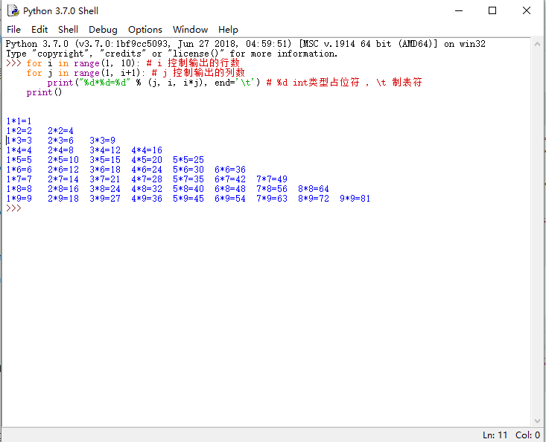The image size is (546, 442).
Task: Click the output text 7*9=63
Action: [x=272, y=199]
